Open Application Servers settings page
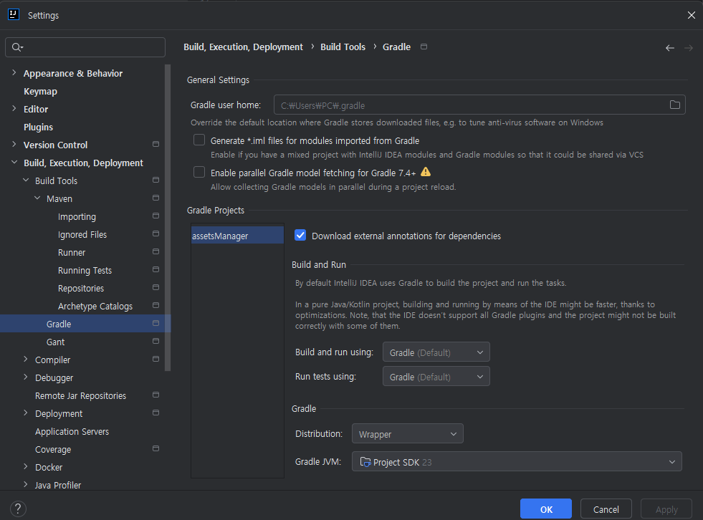This screenshot has width=703, height=520. (x=72, y=431)
